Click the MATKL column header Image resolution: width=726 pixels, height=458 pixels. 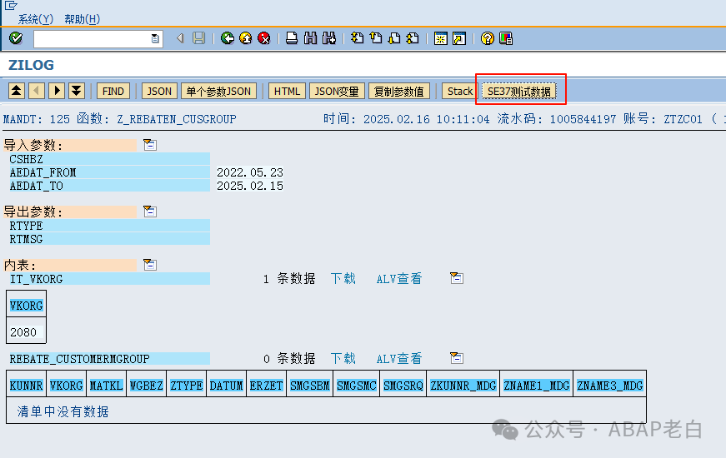(x=106, y=386)
